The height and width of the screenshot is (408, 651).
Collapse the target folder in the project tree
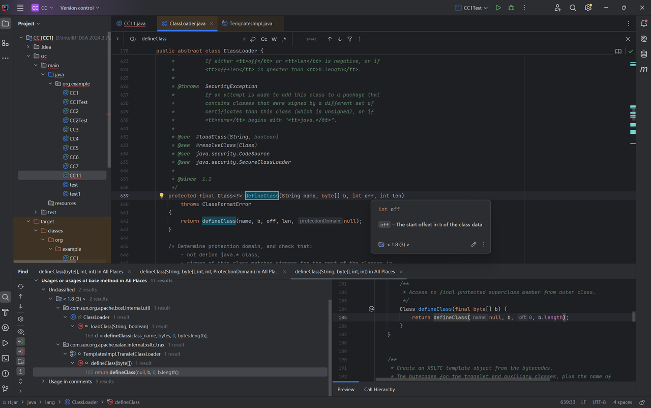tap(29, 222)
